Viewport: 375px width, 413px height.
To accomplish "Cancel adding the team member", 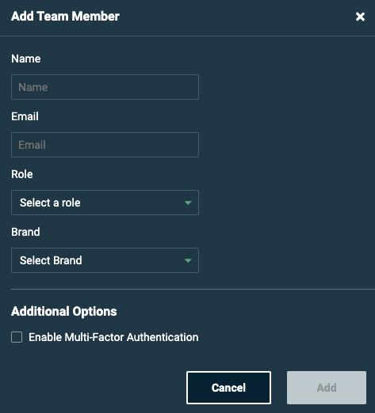I will tap(228, 388).
